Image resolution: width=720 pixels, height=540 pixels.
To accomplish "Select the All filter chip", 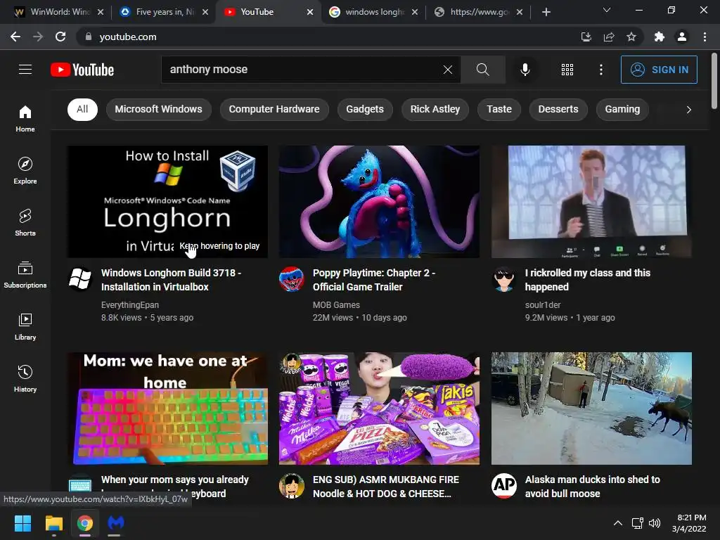I will (82, 109).
